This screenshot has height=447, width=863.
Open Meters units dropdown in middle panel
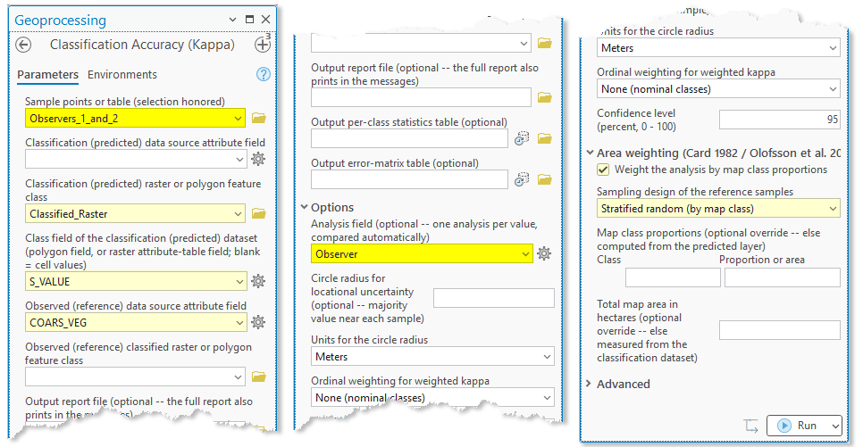point(547,356)
